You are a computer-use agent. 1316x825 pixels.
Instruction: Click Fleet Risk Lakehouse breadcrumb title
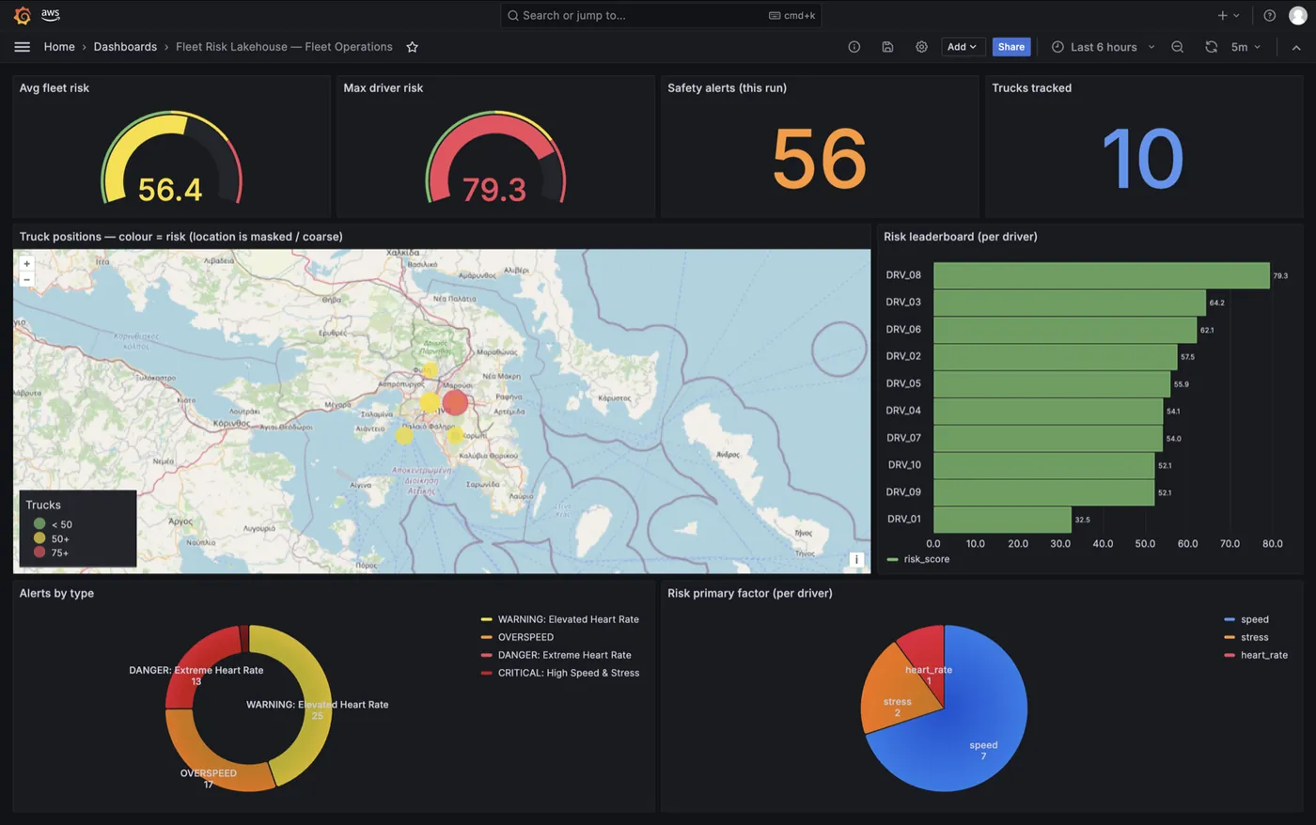pos(284,47)
